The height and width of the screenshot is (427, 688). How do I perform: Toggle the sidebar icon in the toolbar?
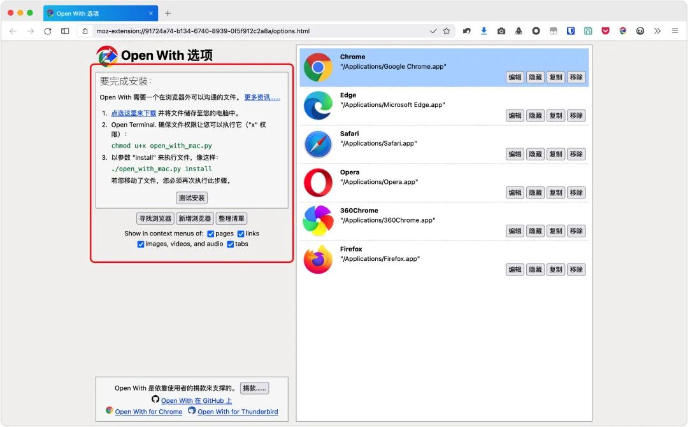click(x=65, y=31)
